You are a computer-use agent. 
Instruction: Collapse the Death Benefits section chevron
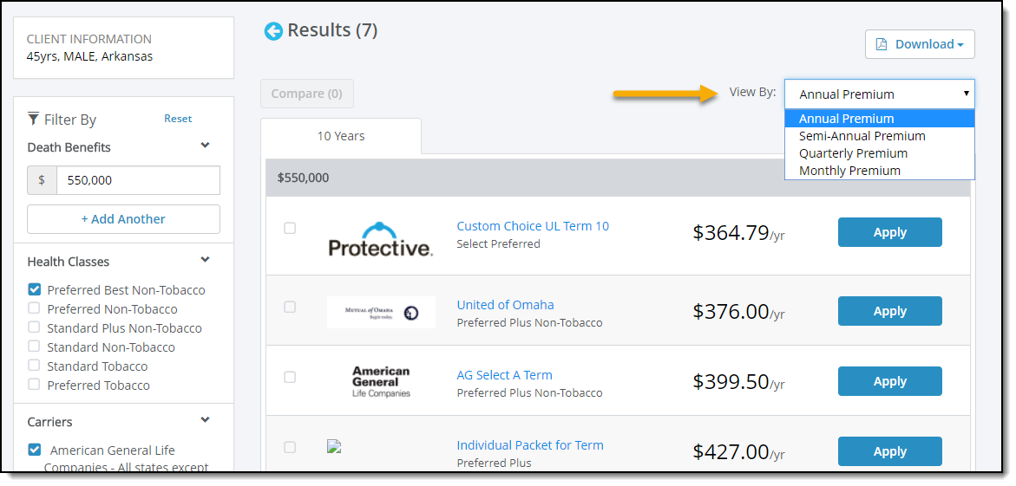tap(206, 145)
